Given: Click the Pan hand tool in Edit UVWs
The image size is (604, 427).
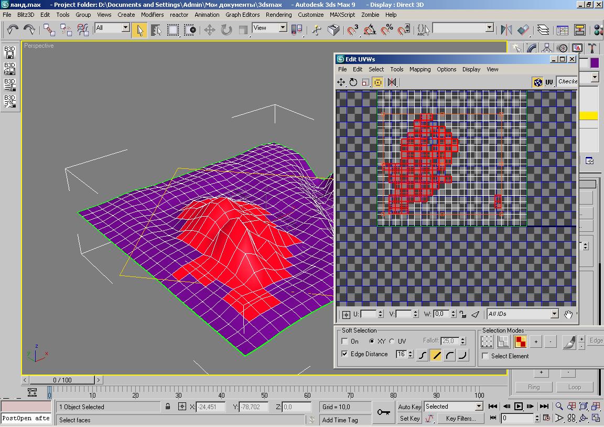Looking at the screenshot, I should coord(568,314).
